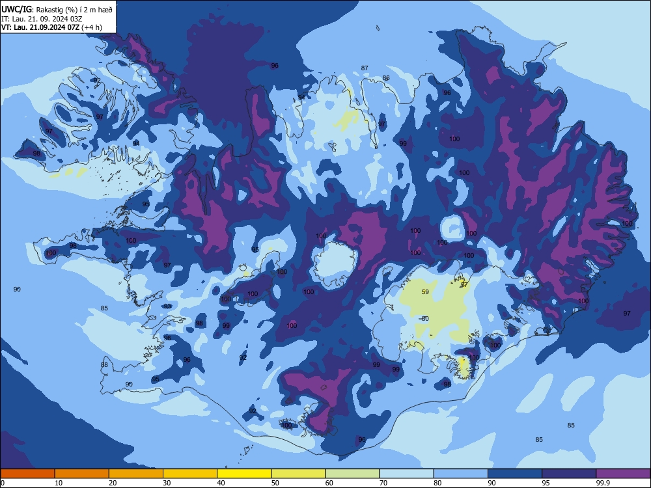Viewport: 651px width, 488px height.
Task: Select the medium blue 80–90 legend swatch
Action: (x=460, y=474)
